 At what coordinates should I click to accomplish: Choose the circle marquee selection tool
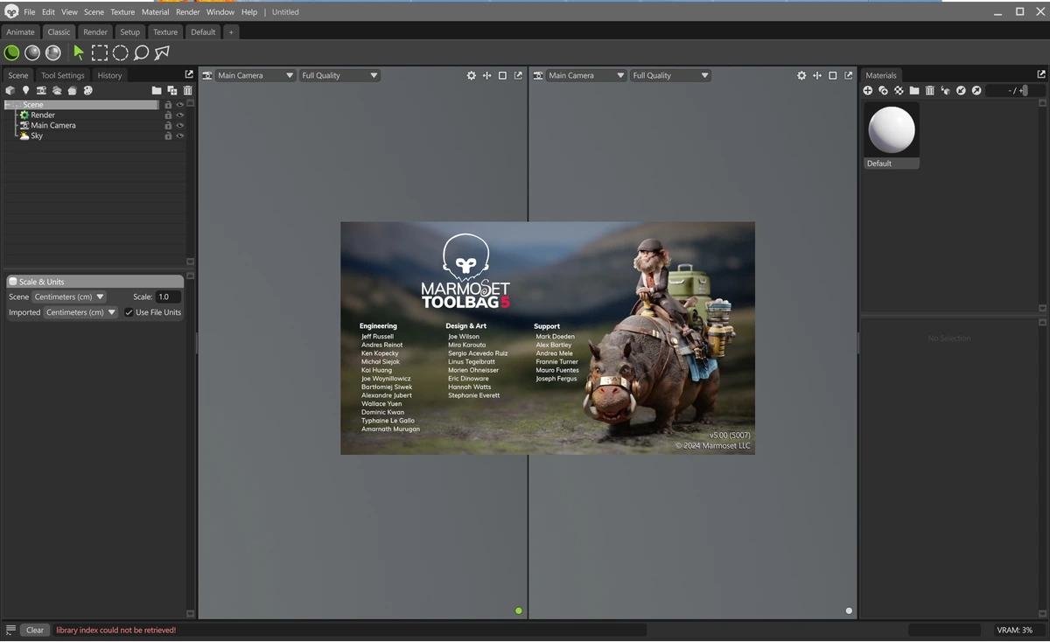(121, 53)
